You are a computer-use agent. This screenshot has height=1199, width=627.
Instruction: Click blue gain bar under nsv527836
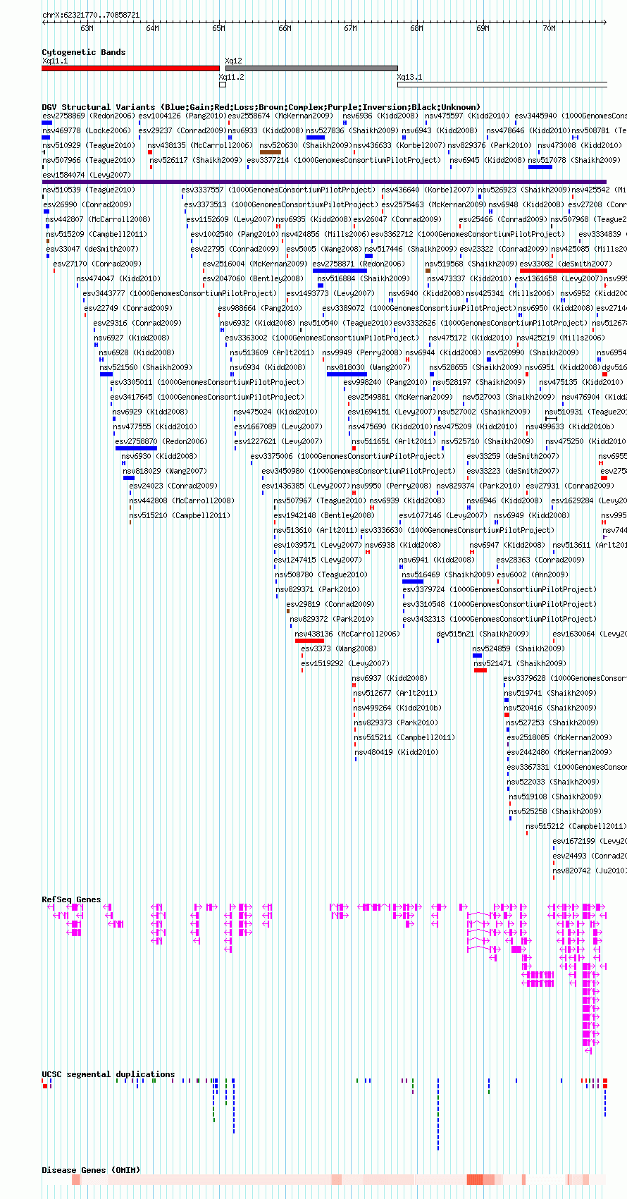click(x=316, y=137)
